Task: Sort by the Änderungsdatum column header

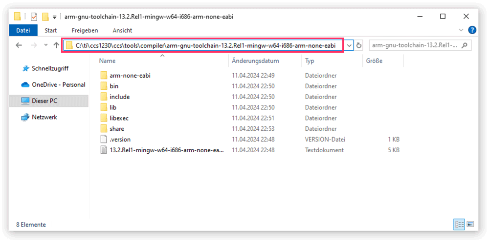Action: pyautogui.click(x=255, y=61)
